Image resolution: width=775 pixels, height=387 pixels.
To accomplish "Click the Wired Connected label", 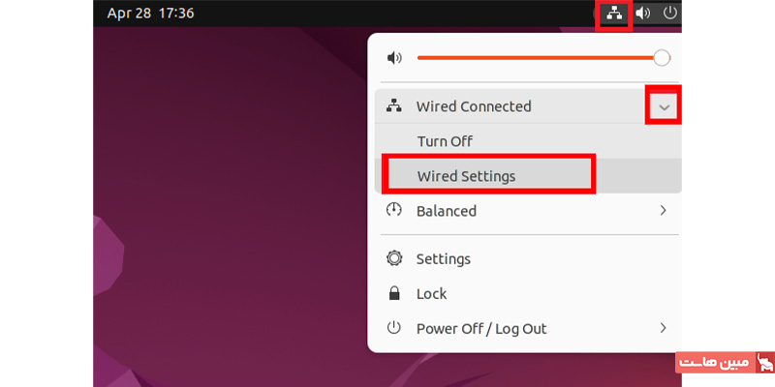I will coord(474,106).
